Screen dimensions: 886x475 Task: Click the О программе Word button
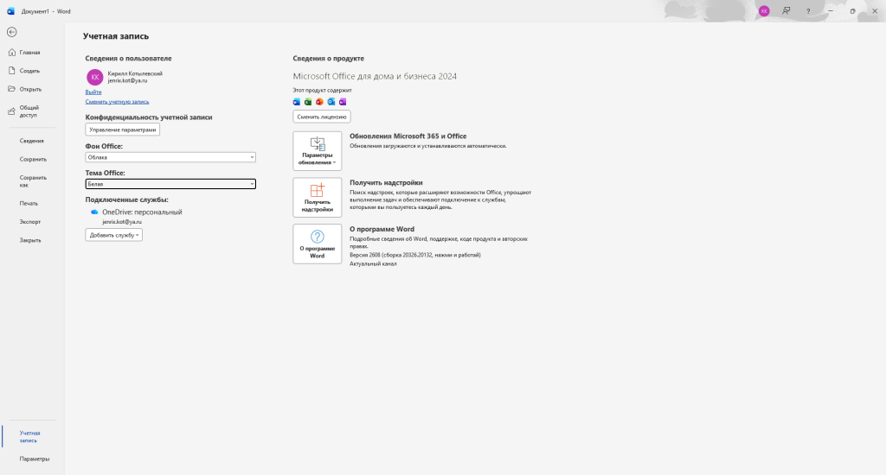coord(317,244)
